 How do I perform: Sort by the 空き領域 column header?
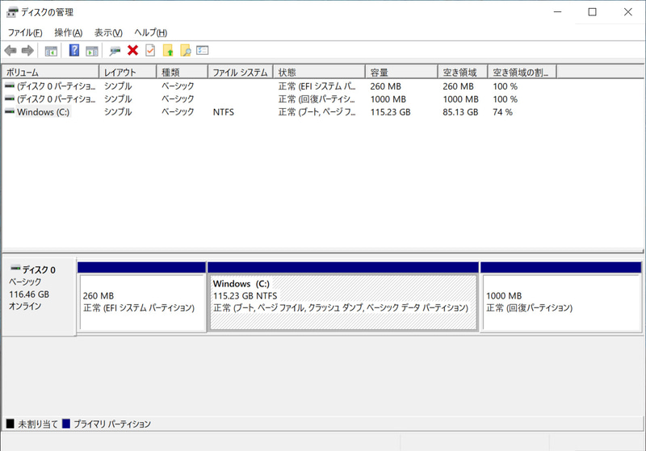pyautogui.click(x=463, y=72)
